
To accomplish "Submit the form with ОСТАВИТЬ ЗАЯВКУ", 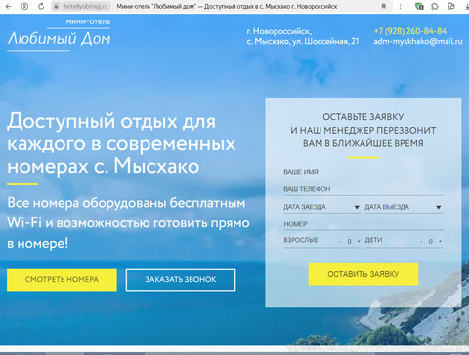I will coord(363,274).
